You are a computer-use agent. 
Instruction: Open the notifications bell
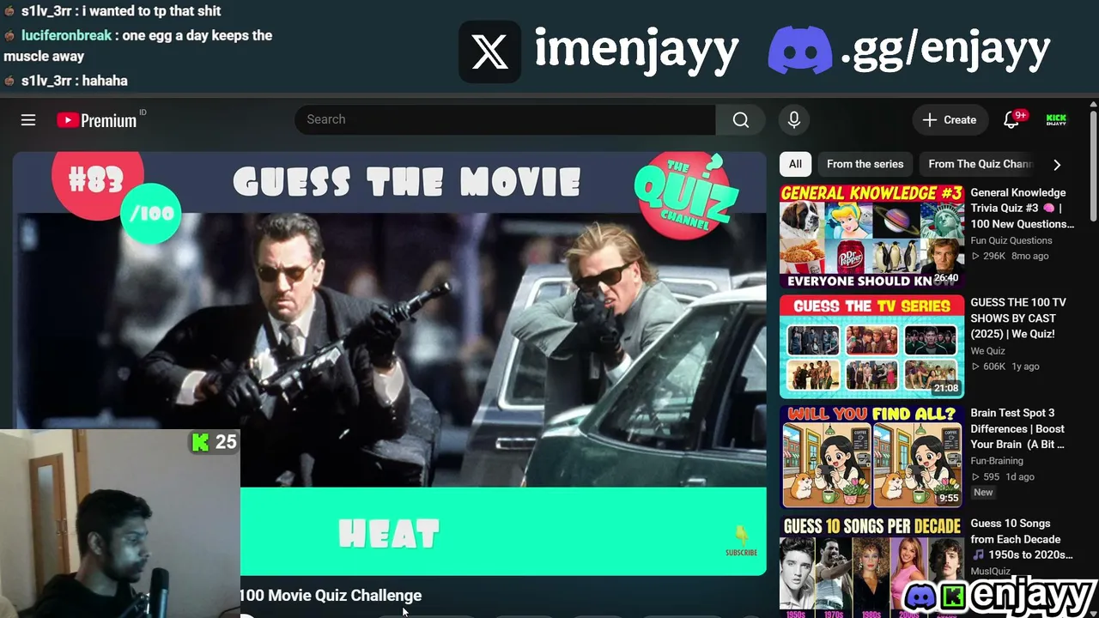coord(1011,120)
